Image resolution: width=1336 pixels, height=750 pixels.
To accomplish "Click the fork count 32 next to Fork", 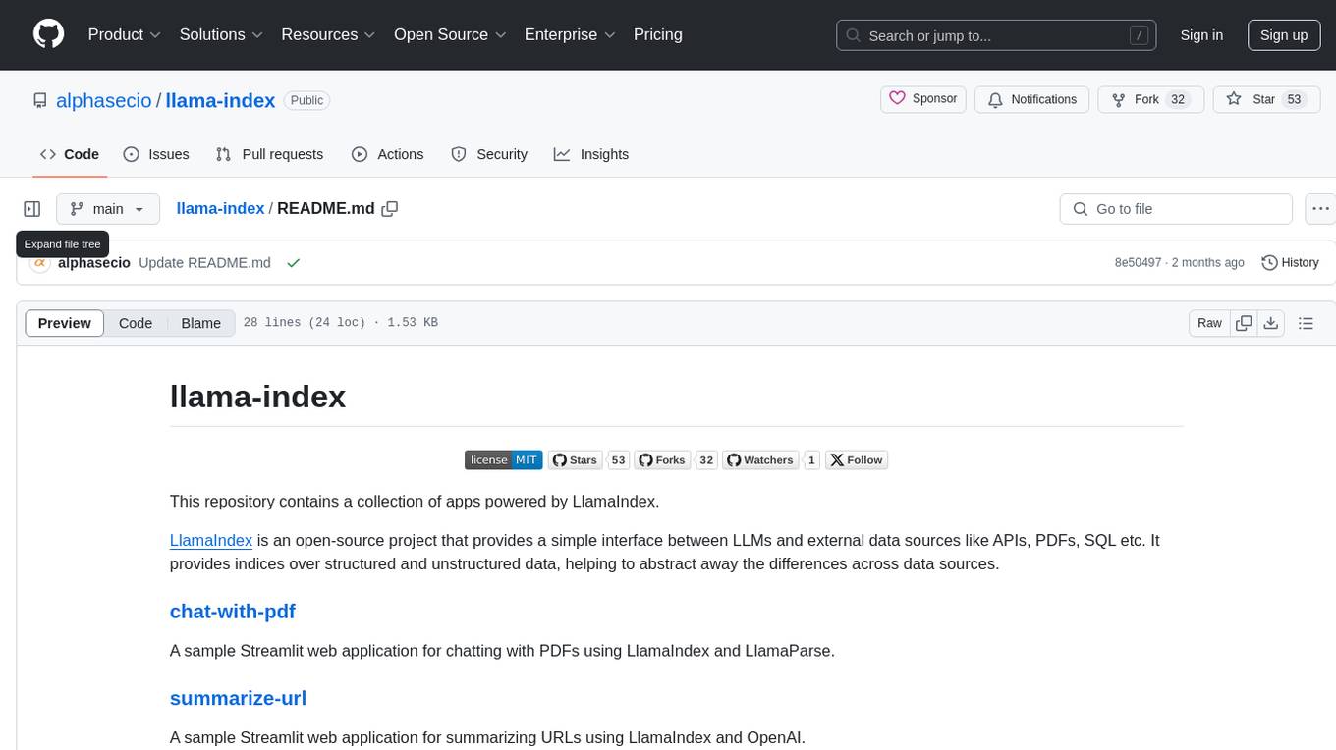I will 1178,99.
